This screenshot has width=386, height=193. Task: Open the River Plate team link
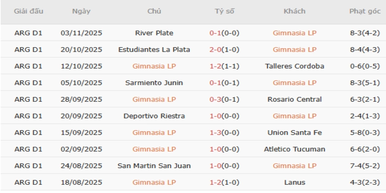click(x=154, y=33)
